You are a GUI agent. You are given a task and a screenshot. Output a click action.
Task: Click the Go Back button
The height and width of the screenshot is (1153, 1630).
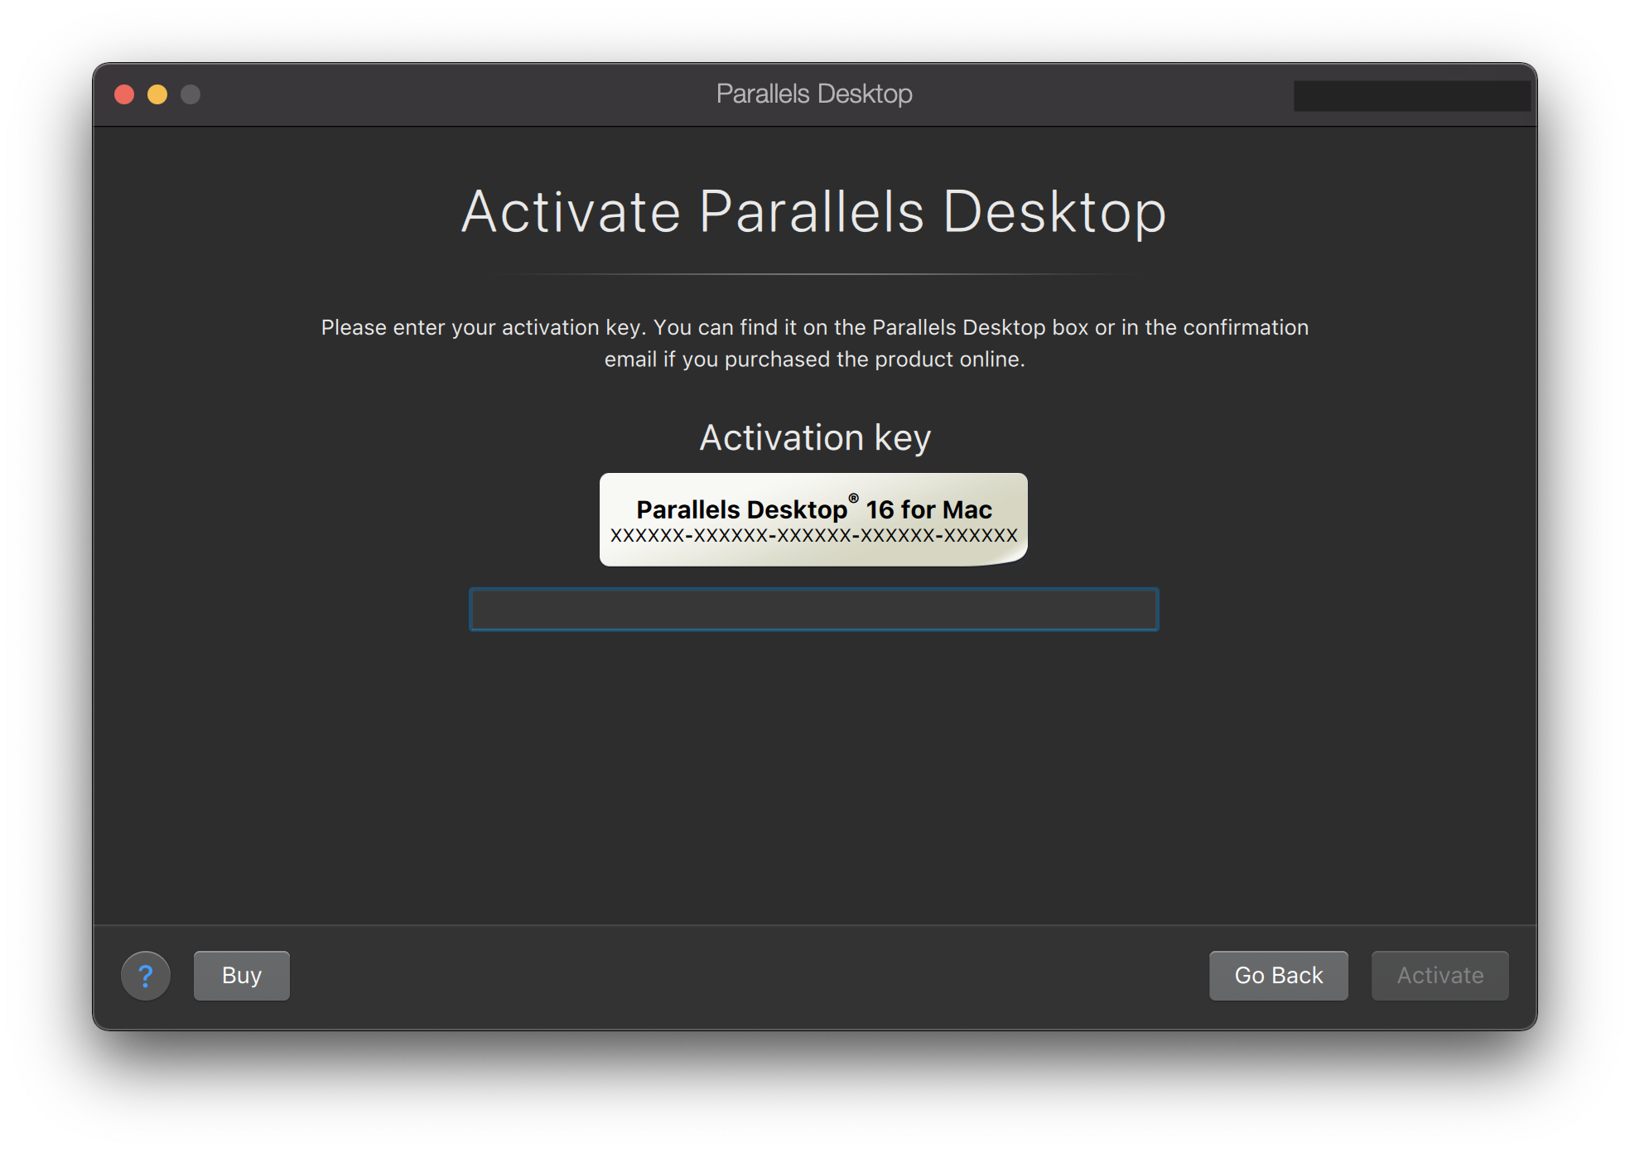point(1278,976)
